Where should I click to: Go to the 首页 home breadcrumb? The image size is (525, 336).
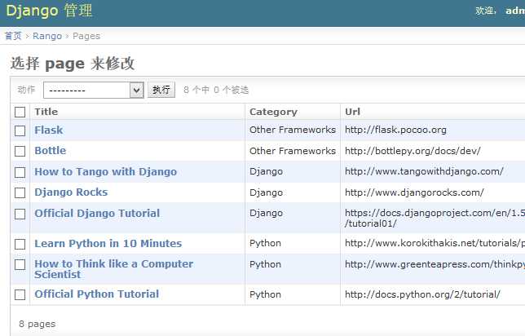(13, 36)
